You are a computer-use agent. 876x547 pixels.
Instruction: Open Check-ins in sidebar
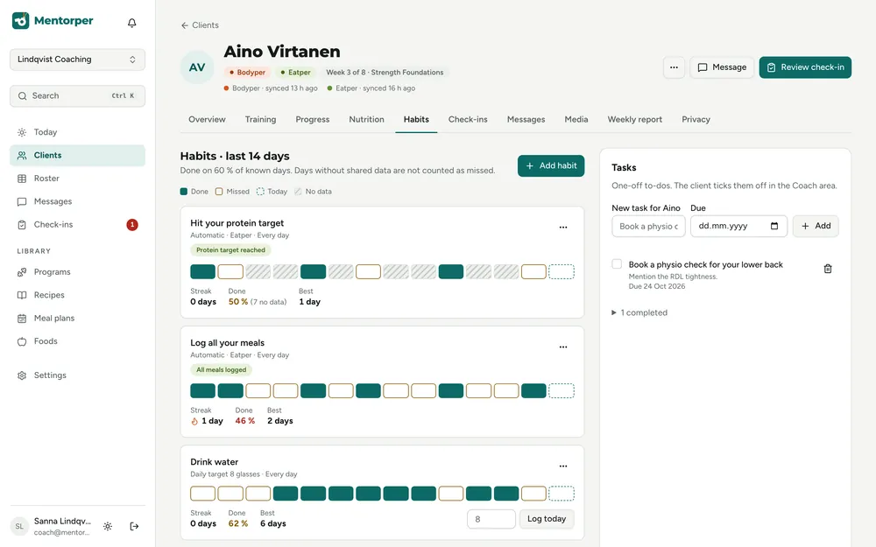pyautogui.click(x=77, y=224)
